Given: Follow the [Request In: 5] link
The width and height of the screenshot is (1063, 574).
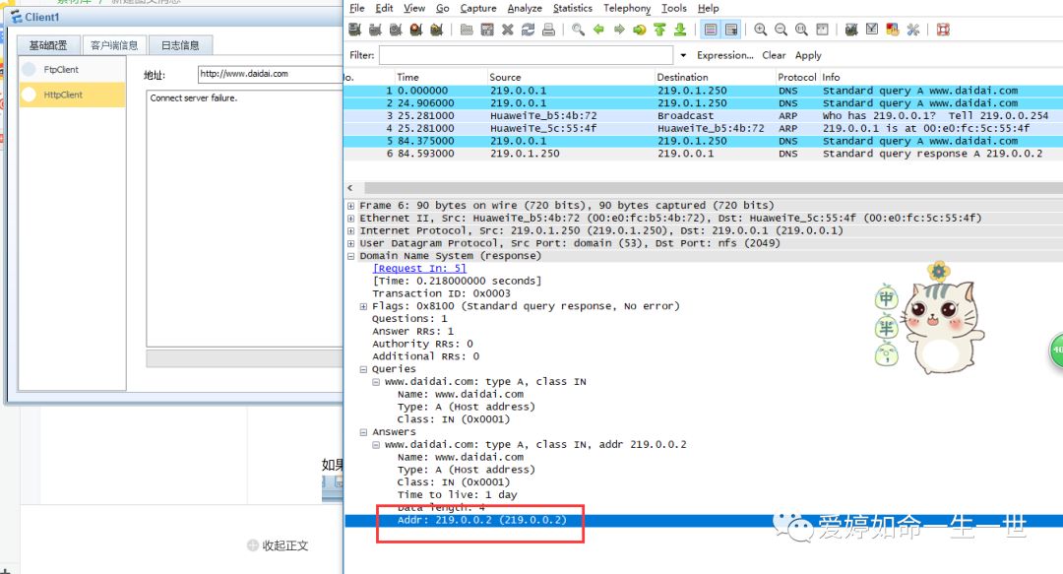Looking at the screenshot, I should (419, 269).
